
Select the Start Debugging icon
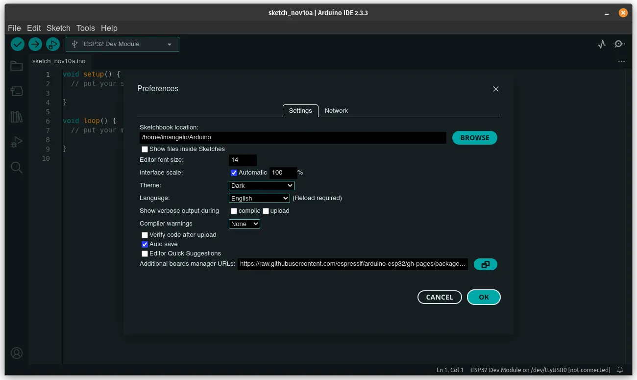[52, 44]
